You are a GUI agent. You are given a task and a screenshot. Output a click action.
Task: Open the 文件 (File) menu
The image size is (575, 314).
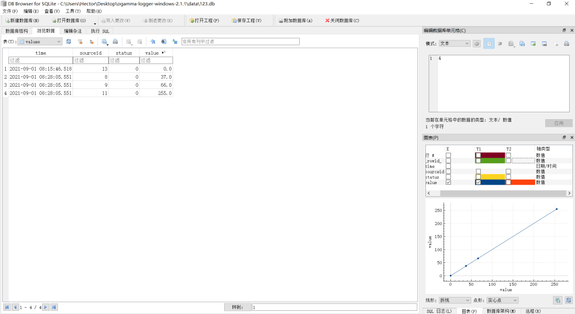coord(10,11)
